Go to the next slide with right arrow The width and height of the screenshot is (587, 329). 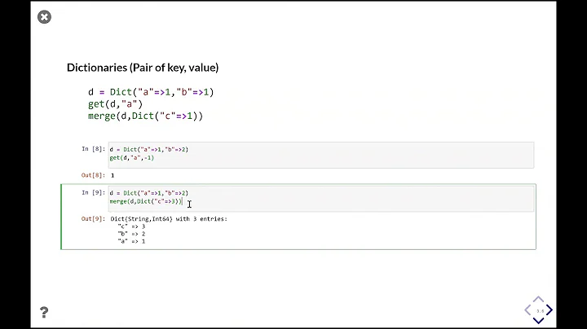tap(550, 309)
